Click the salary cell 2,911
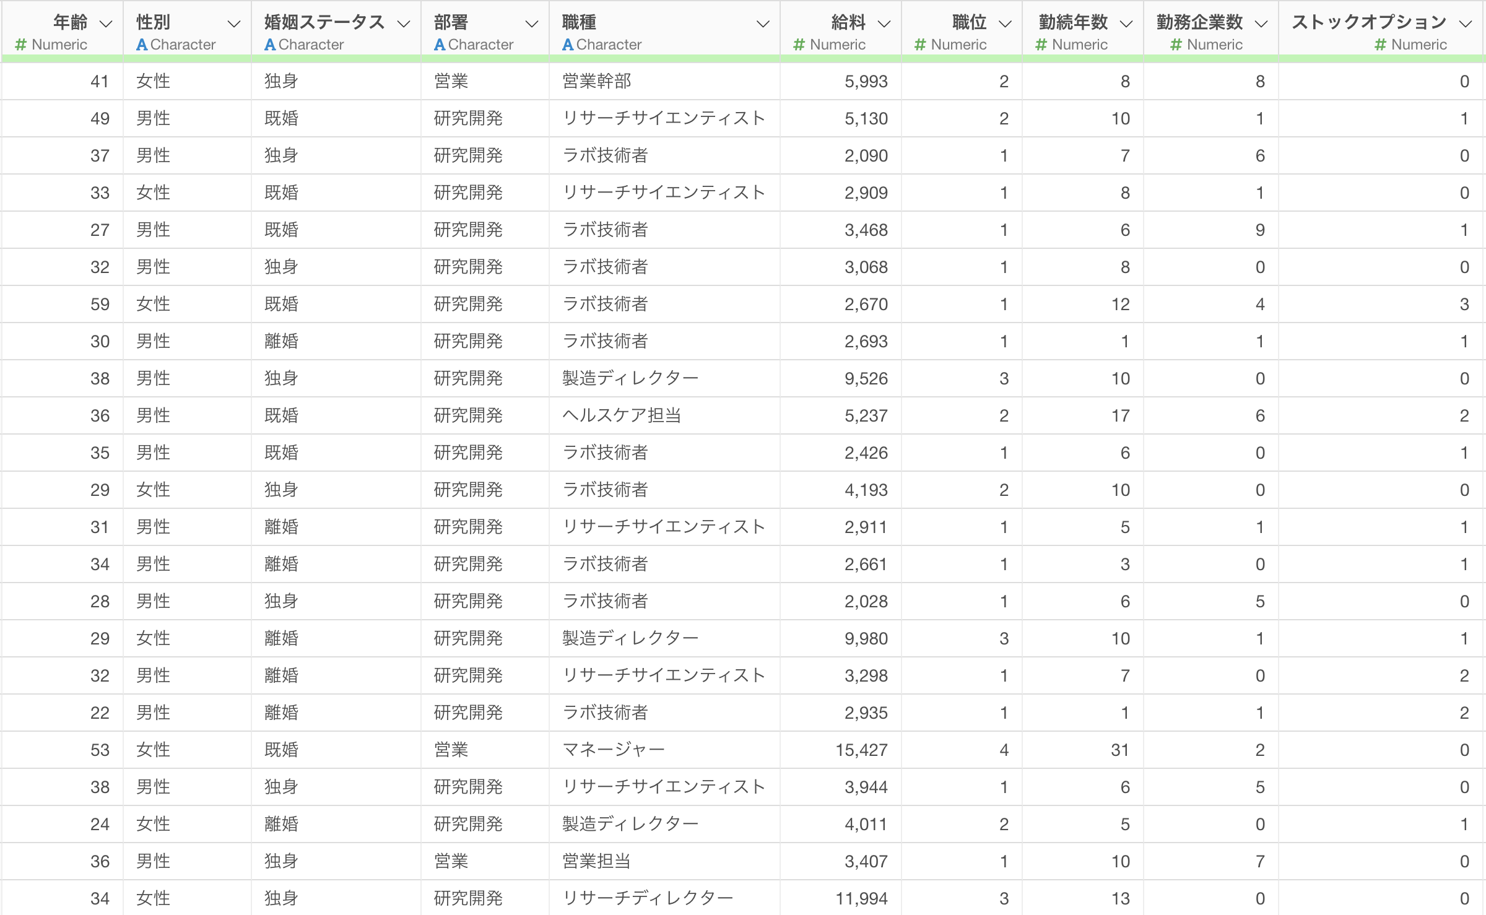The height and width of the screenshot is (915, 1486). coord(841,527)
